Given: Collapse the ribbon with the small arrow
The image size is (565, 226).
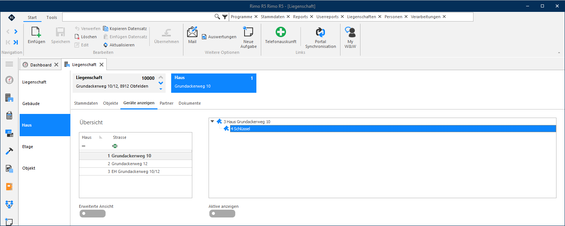Looking at the screenshot, I should 559,53.
